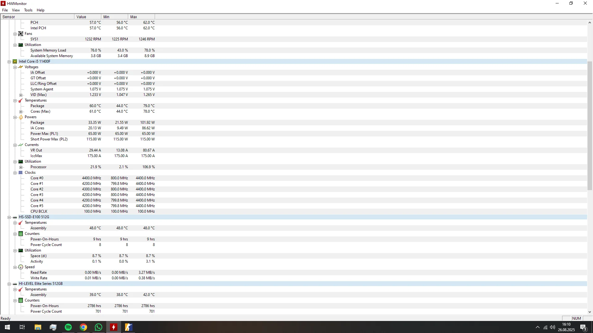Collapse the Currents group
Image resolution: width=593 pixels, height=333 pixels.
pos(15,145)
